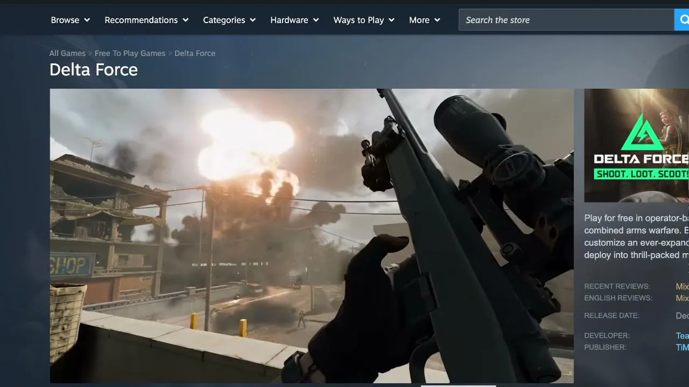The image size is (689, 387).
Task: Open the Browse dropdown menu
Action: pos(70,20)
